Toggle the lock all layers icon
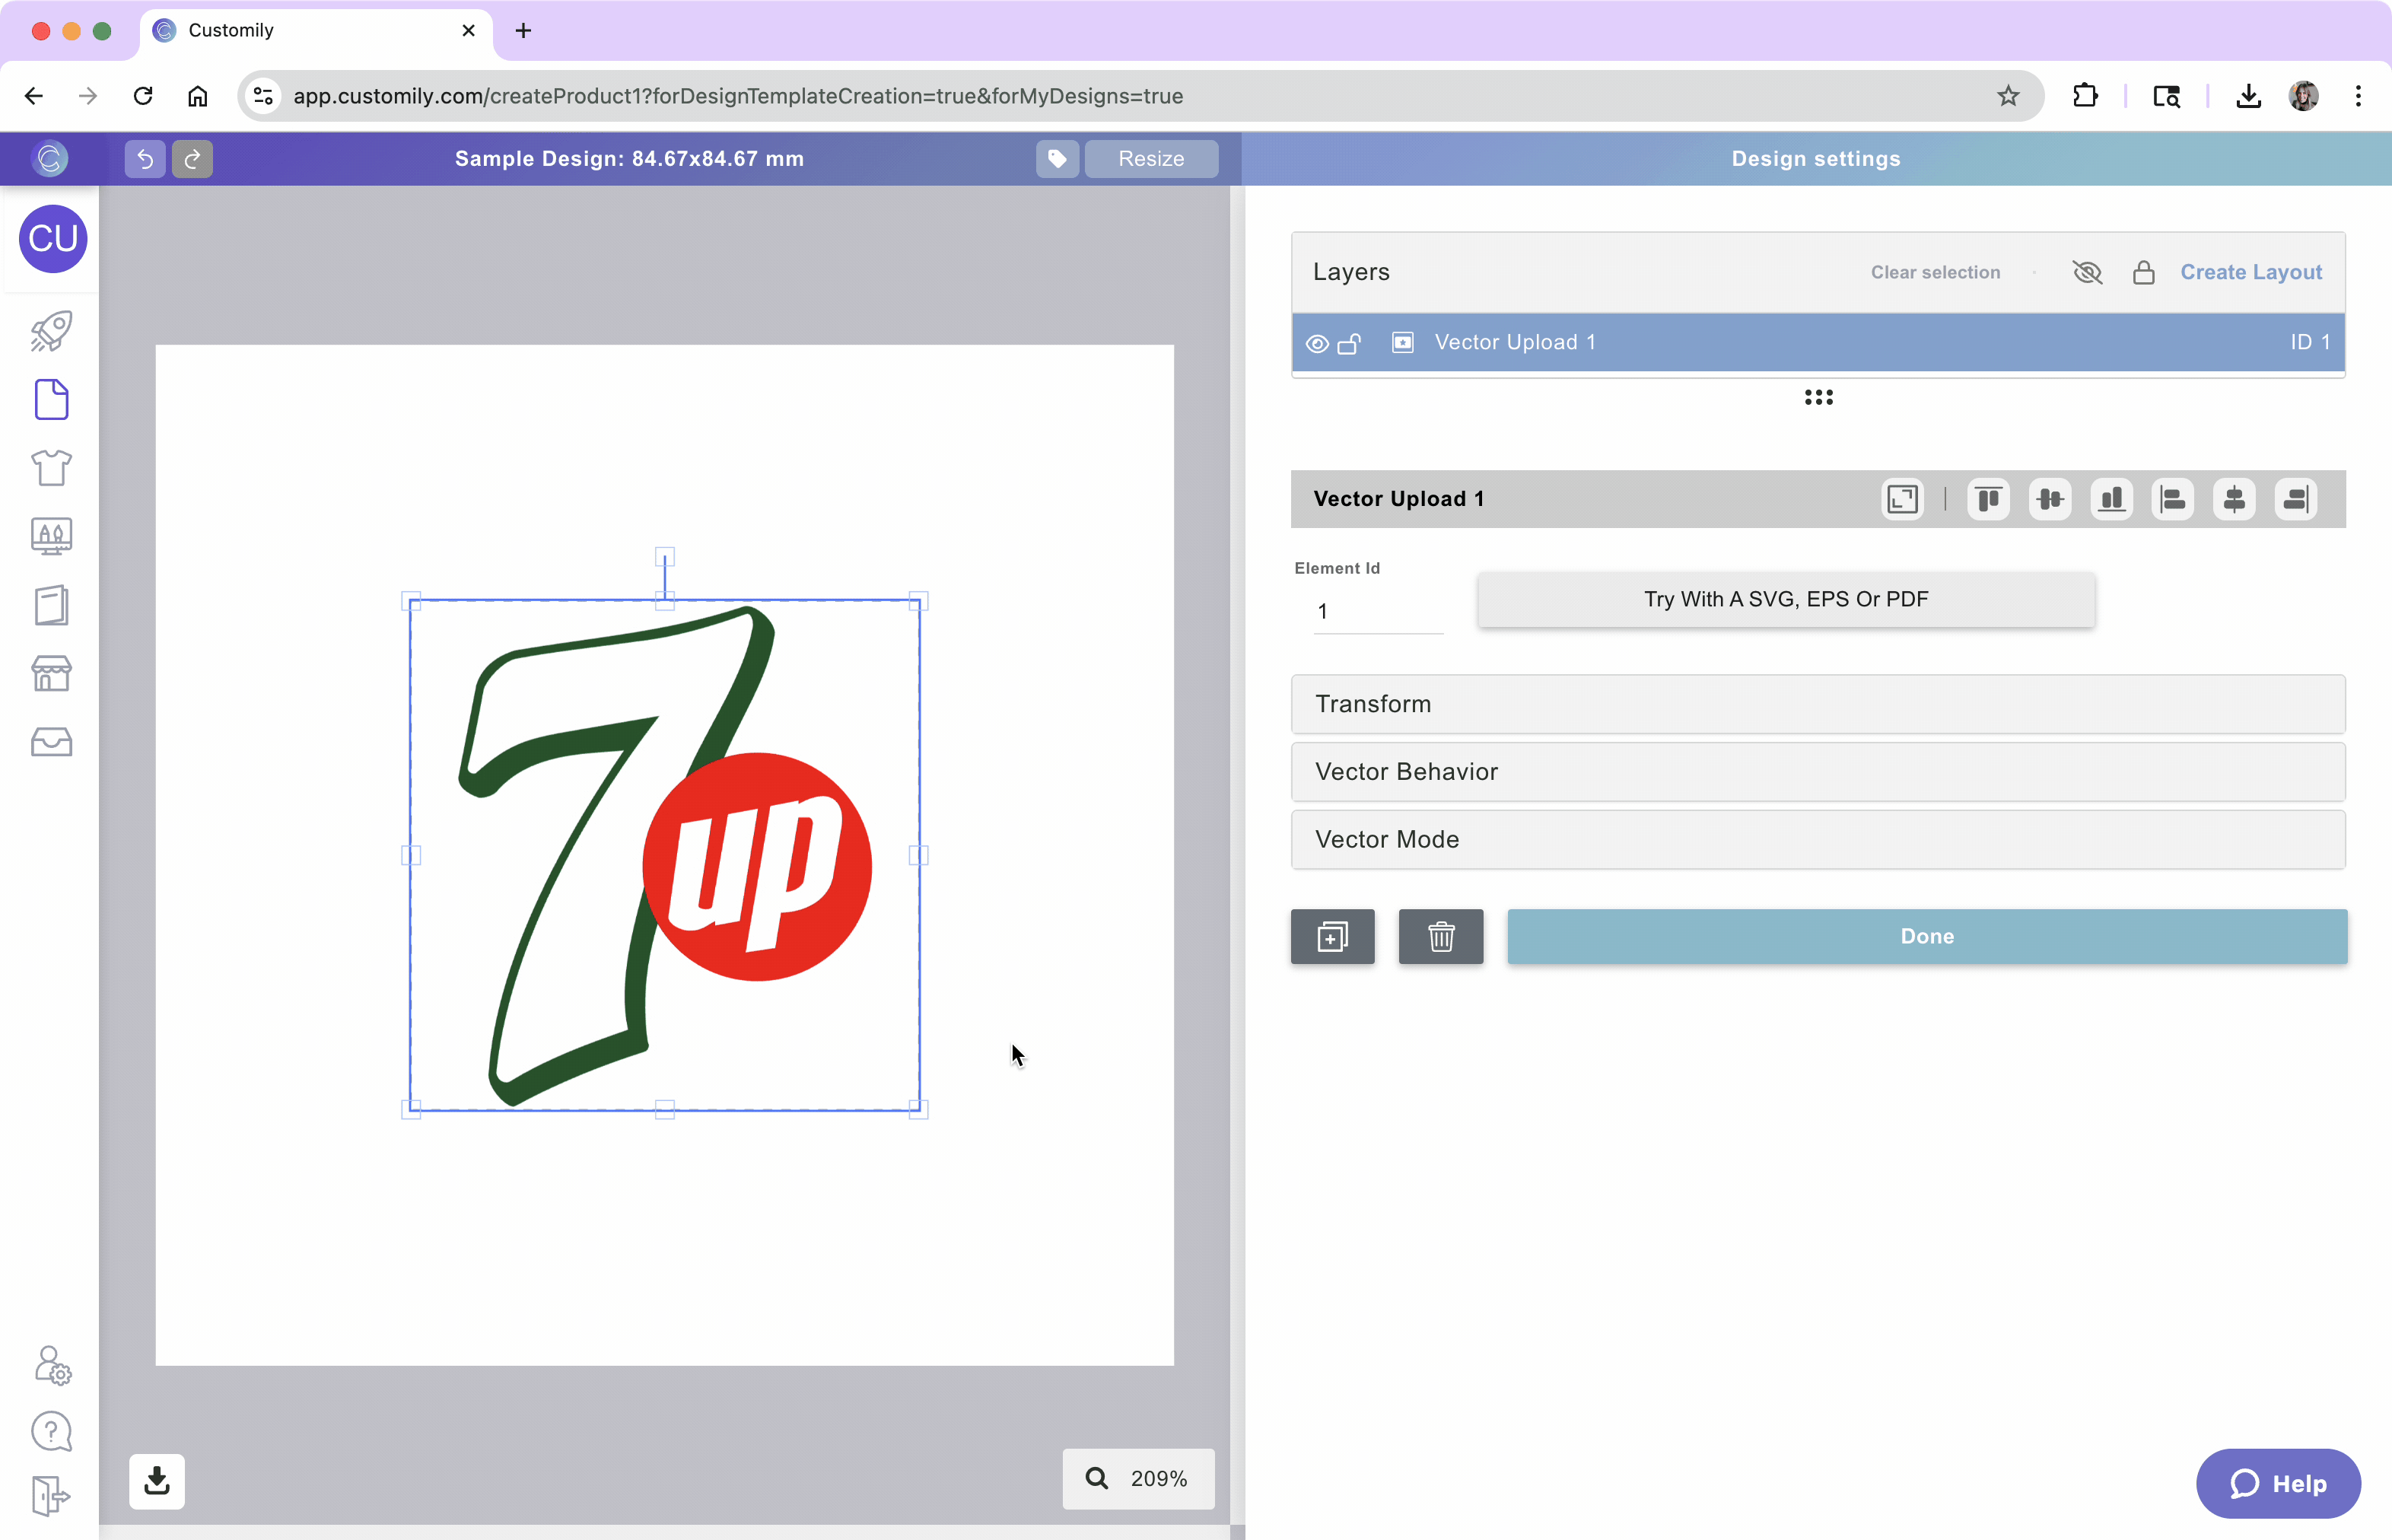The height and width of the screenshot is (1540, 2392). [x=2143, y=272]
